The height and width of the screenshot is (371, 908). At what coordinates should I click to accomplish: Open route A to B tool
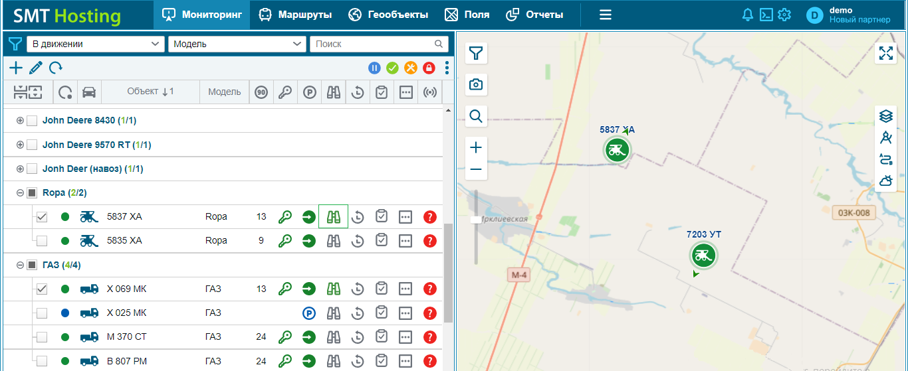click(x=885, y=159)
